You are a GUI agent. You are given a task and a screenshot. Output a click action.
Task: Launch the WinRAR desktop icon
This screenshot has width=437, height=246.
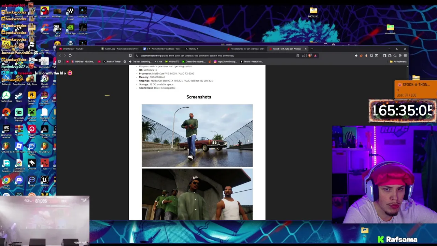pyautogui.click(x=19, y=131)
